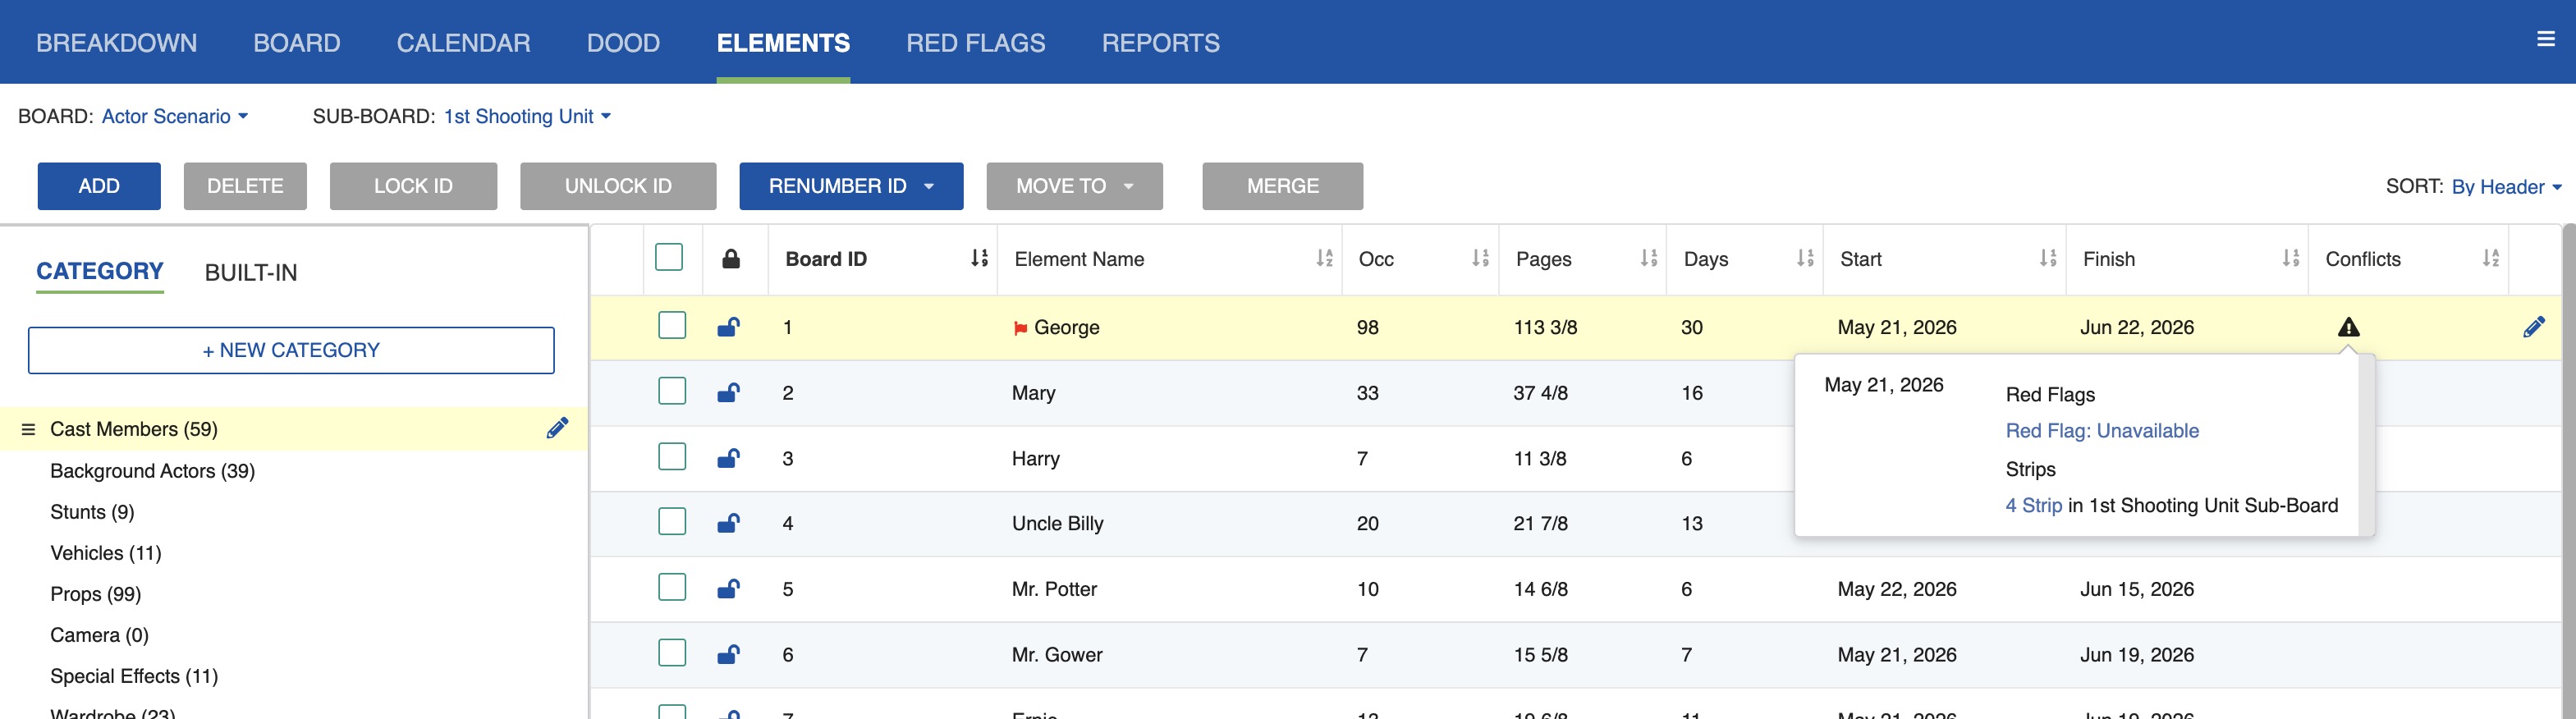Toggle the unlock icon for Mary's row
Image resolution: width=2576 pixels, height=719 pixels.
728,392
